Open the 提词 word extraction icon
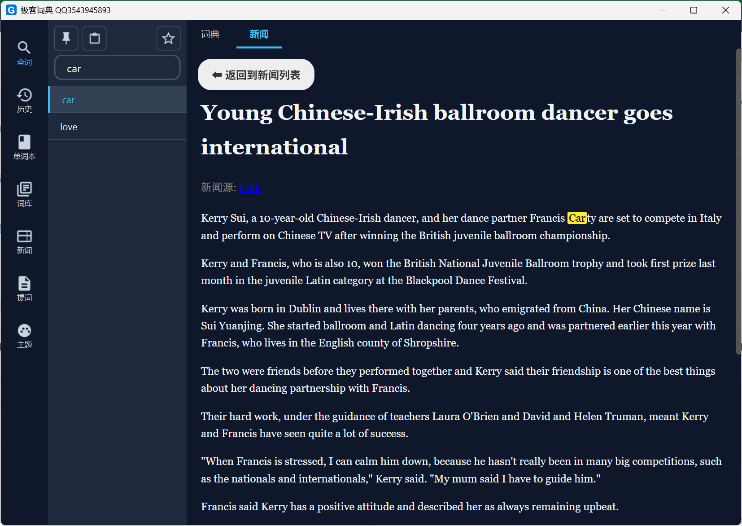 pos(24,289)
